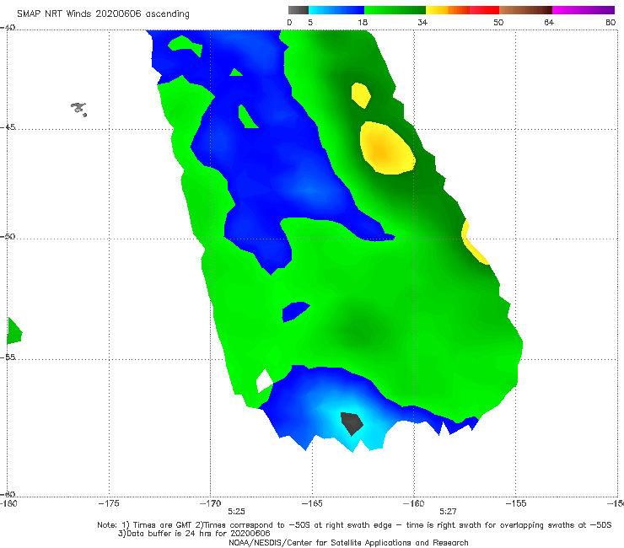The height and width of the screenshot is (548, 624).
Task: Click the 'NOAA/NESDIS/Center for Satellite Applications and Research' credit
Action: coord(348,542)
